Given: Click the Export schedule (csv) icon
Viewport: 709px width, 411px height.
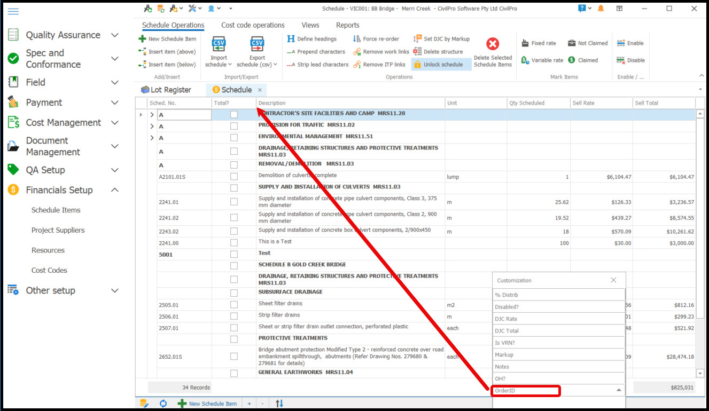Looking at the screenshot, I should point(257,44).
